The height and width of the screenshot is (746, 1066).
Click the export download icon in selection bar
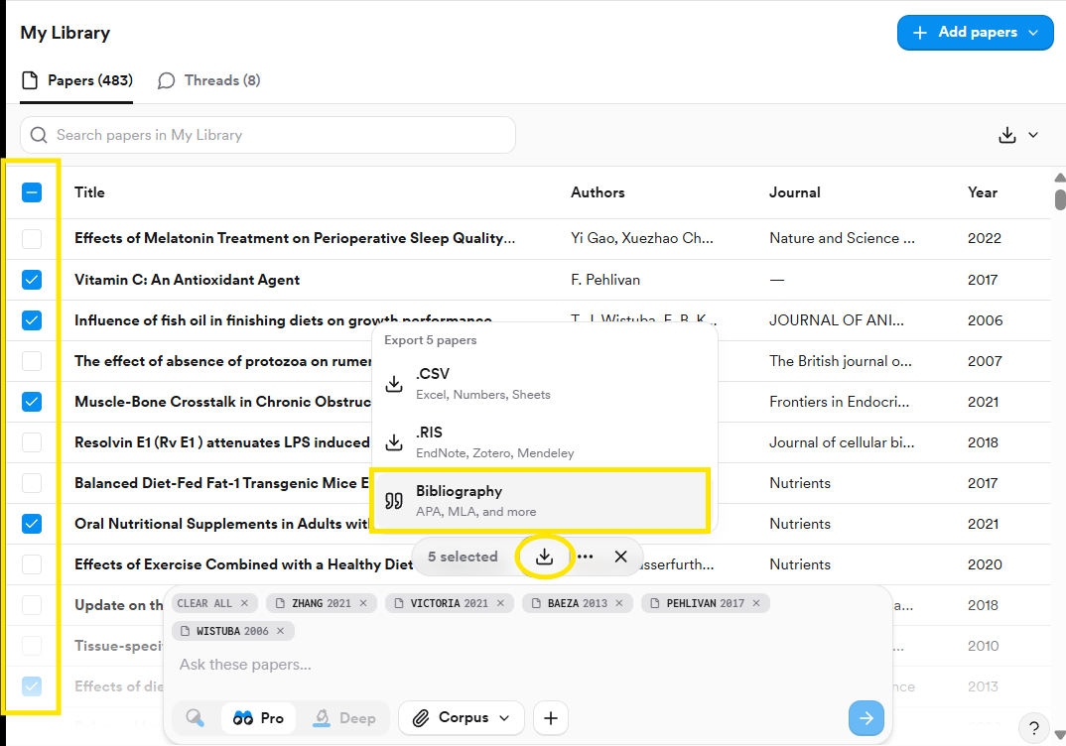(544, 558)
